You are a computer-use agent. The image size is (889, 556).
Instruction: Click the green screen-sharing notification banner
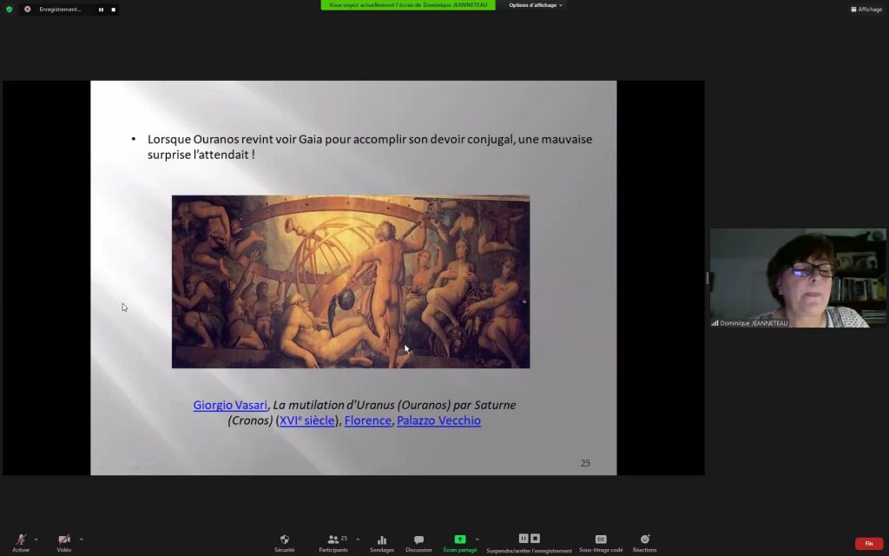coord(408,5)
